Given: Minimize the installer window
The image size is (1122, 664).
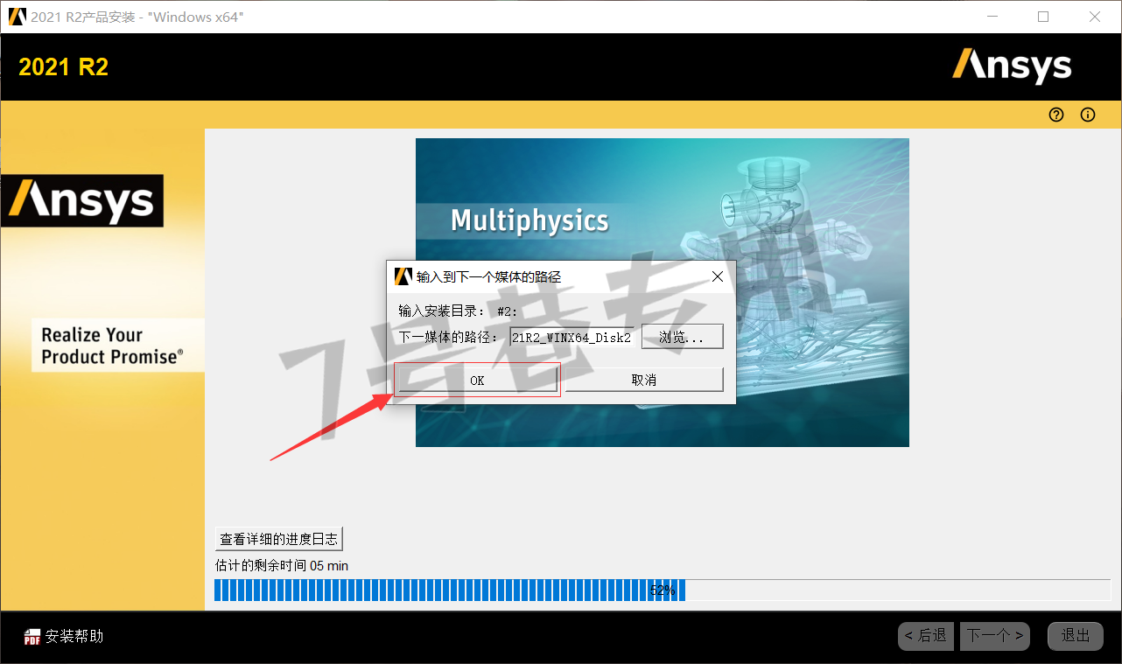Looking at the screenshot, I should (992, 17).
